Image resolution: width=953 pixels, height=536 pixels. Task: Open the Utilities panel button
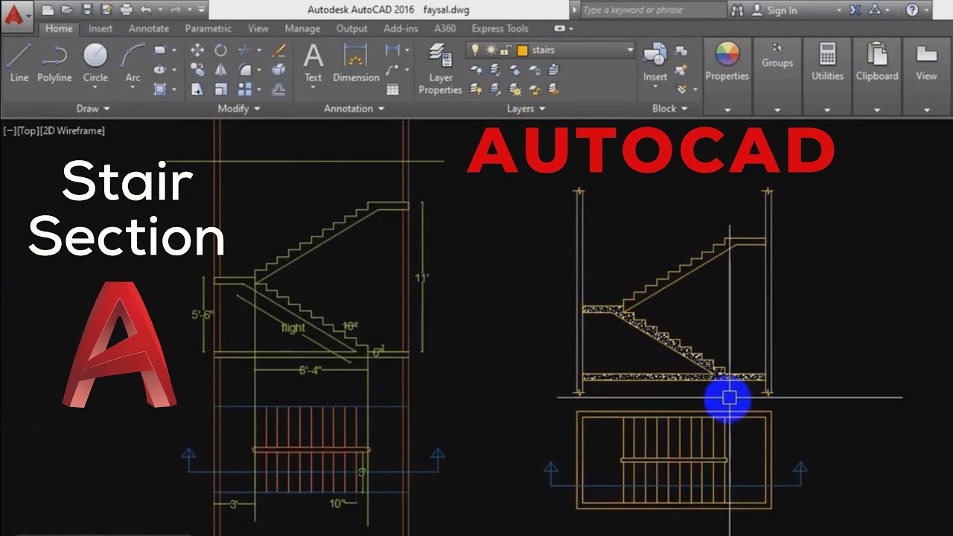pyautogui.click(x=827, y=77)
